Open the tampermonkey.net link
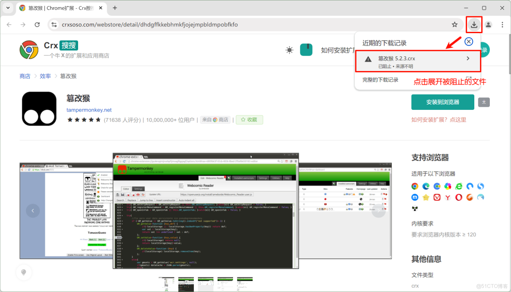This screenshot has width=511, height=292. tap(89, 110)
